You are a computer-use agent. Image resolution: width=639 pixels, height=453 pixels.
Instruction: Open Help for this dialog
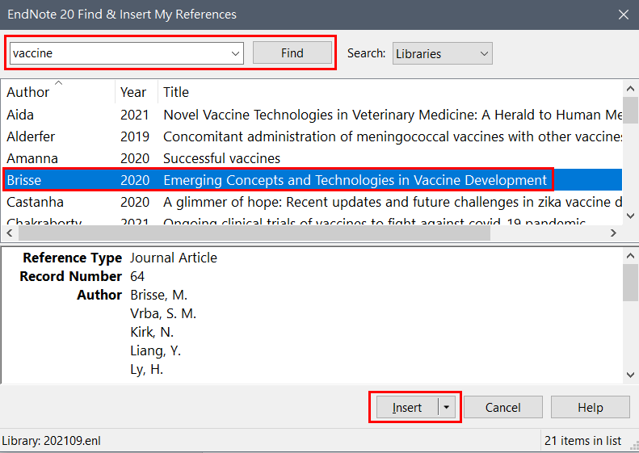(x=590, y=407)
